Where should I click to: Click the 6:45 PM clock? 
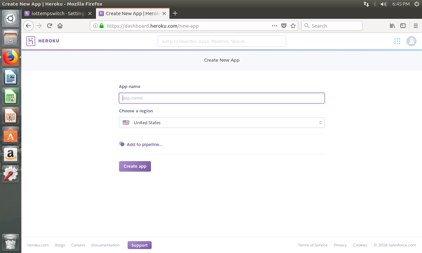(401, 4)
